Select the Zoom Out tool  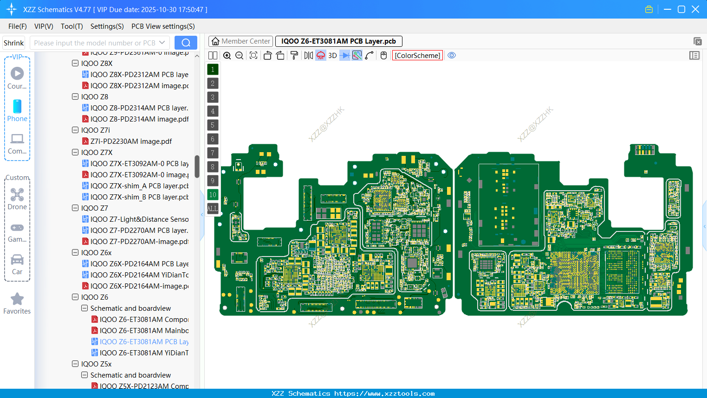click(x=239, y=55)
